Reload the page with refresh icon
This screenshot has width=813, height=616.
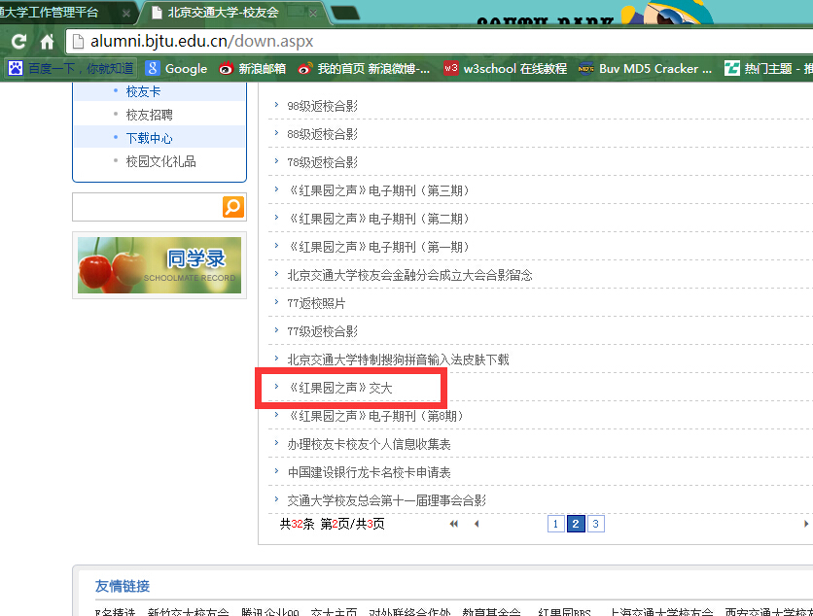click(19, 42)
